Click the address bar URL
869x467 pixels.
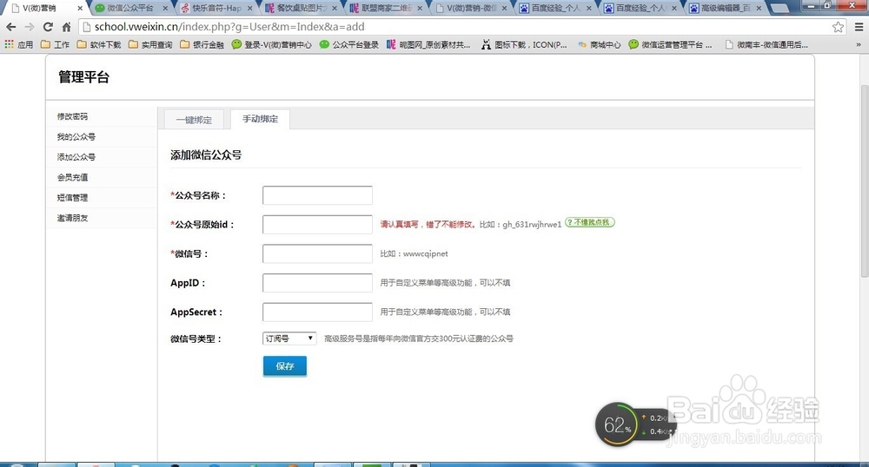[x=229, y=27]
